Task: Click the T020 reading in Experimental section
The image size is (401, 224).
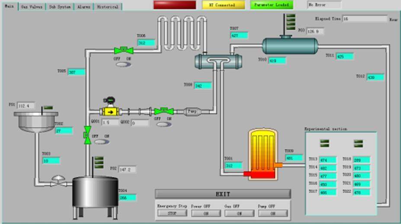Action: pos(362,176)
